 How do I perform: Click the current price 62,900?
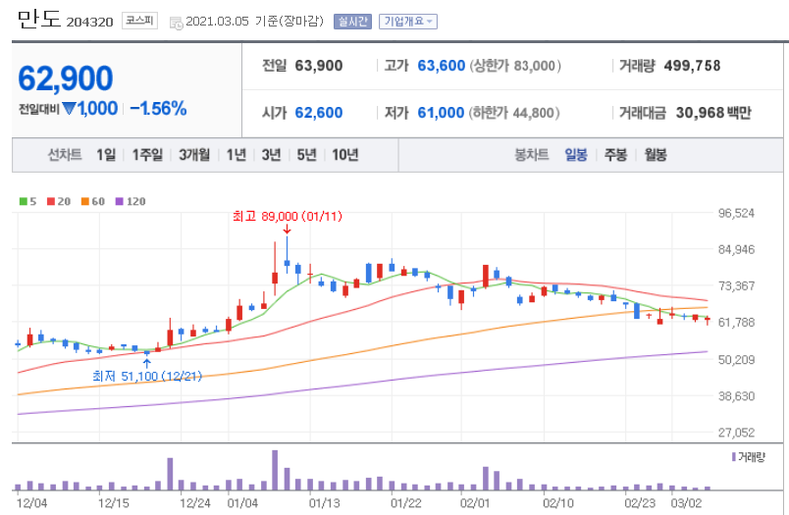click(x=66, y=78)
